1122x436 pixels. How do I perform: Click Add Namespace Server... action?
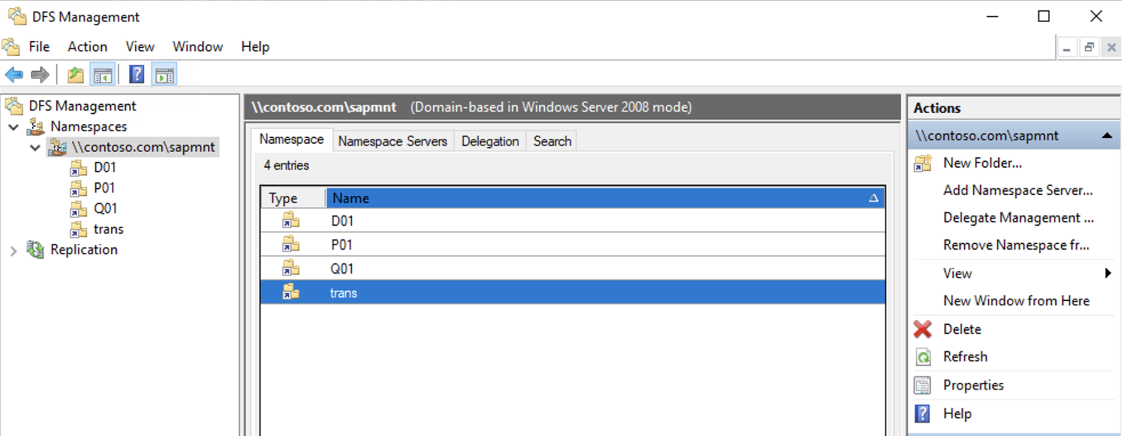(1018, 190)
